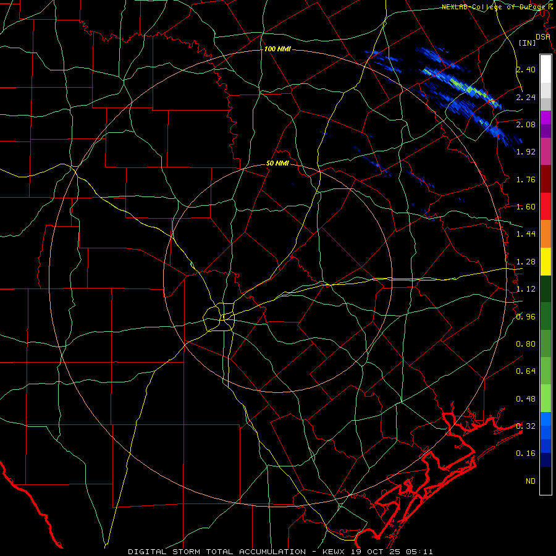Select the 1.92 legend value
556x556 pixels.
(526, 152)
